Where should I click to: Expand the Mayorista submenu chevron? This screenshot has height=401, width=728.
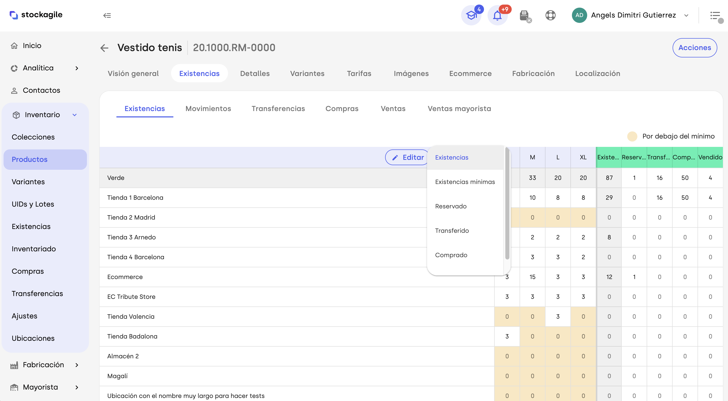(x=77, y=387)
